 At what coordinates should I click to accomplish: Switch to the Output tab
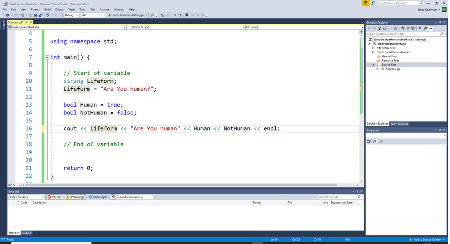pos(27,233)
